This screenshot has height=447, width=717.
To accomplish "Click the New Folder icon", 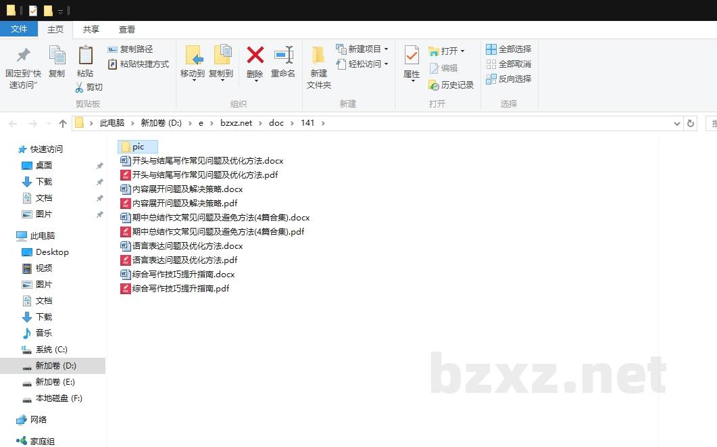I will click(318, 55).
